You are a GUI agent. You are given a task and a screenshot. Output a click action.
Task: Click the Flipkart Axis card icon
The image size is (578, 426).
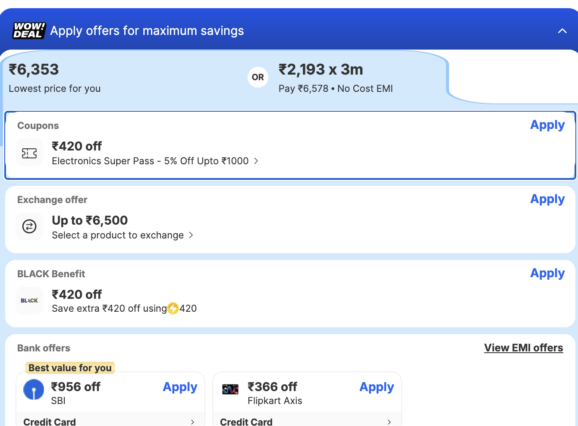[231, 389]
